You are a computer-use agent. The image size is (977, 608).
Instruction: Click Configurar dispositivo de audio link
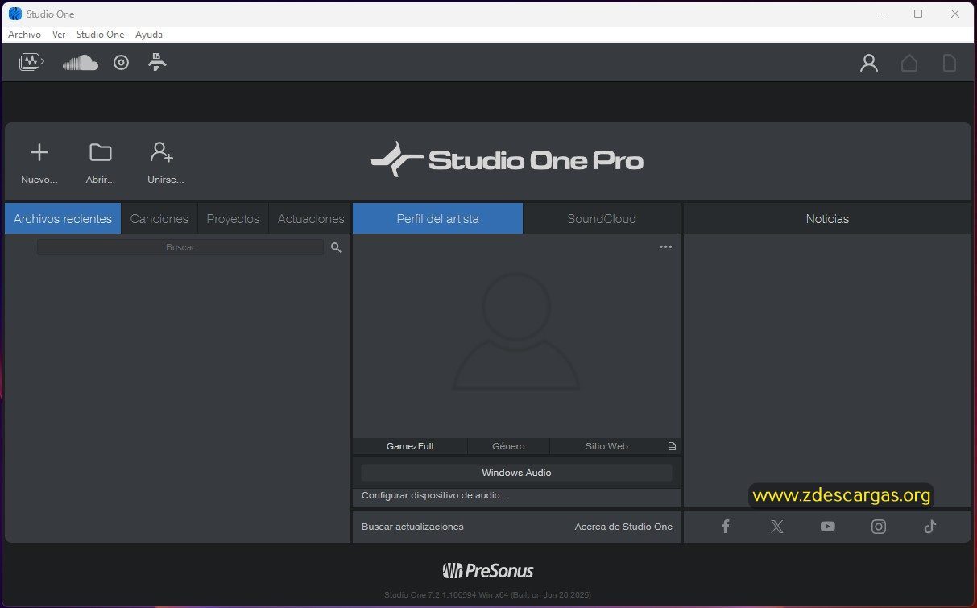coord(435,495)
